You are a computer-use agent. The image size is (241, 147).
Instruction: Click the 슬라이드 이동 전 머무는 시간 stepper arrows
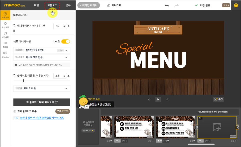pos(64,76)
